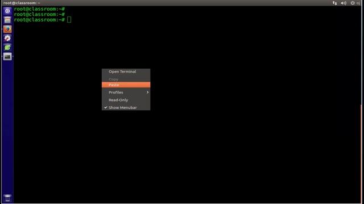Image resolution: width=364 pixels, height=204 pixels.
Task: Open the Files manager icon in launcher
Action: point(7,20)
